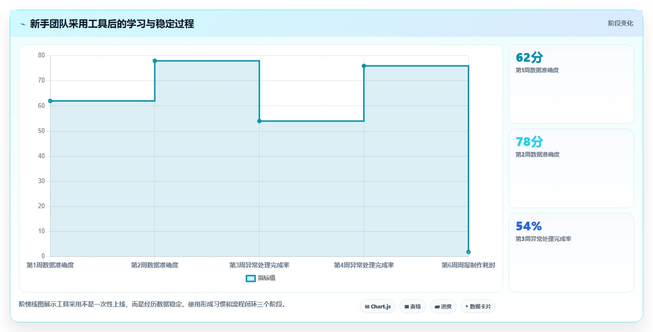Click the y-axis value 80
653x332 pixels.
click(41, 55)
